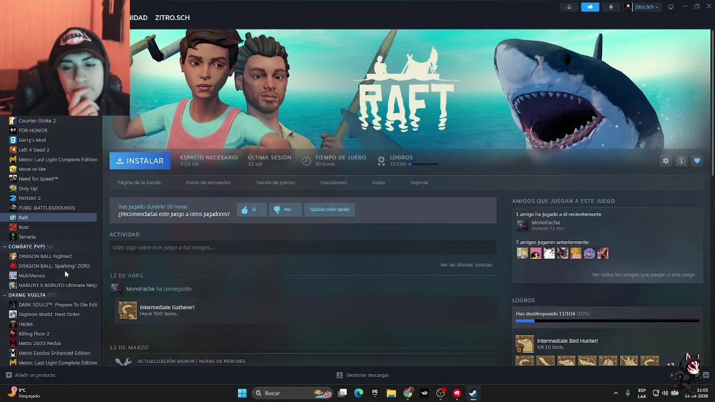
Task: Install Raft with the INSTALAR button
Action: coord(140,161)
